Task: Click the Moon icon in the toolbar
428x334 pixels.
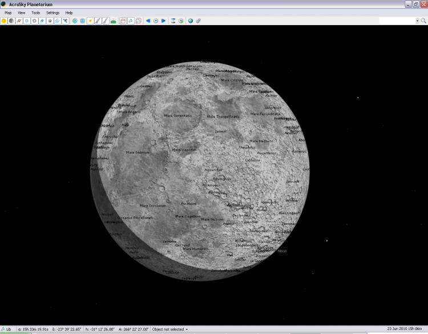Action: pyautogui.click(x=11, y=21)
